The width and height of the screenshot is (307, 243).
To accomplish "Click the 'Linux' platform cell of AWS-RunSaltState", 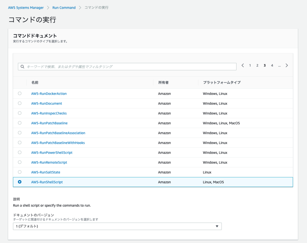I will pos(207,172).
